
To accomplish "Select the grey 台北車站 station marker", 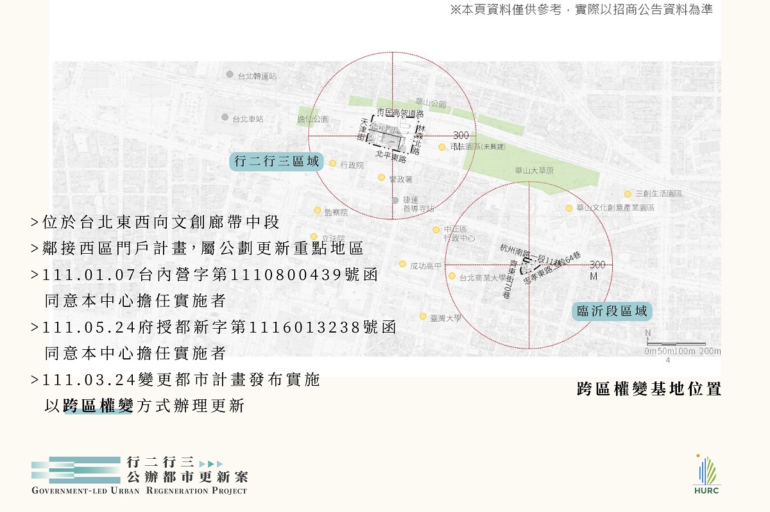I will pos(225,117).
